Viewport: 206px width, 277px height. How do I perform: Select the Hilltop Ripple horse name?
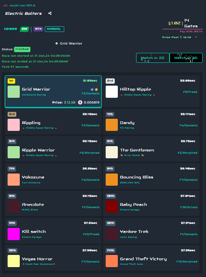135,89
